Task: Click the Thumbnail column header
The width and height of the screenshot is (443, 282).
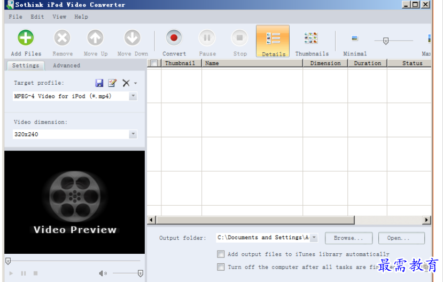Action: (x=181, y=63)
